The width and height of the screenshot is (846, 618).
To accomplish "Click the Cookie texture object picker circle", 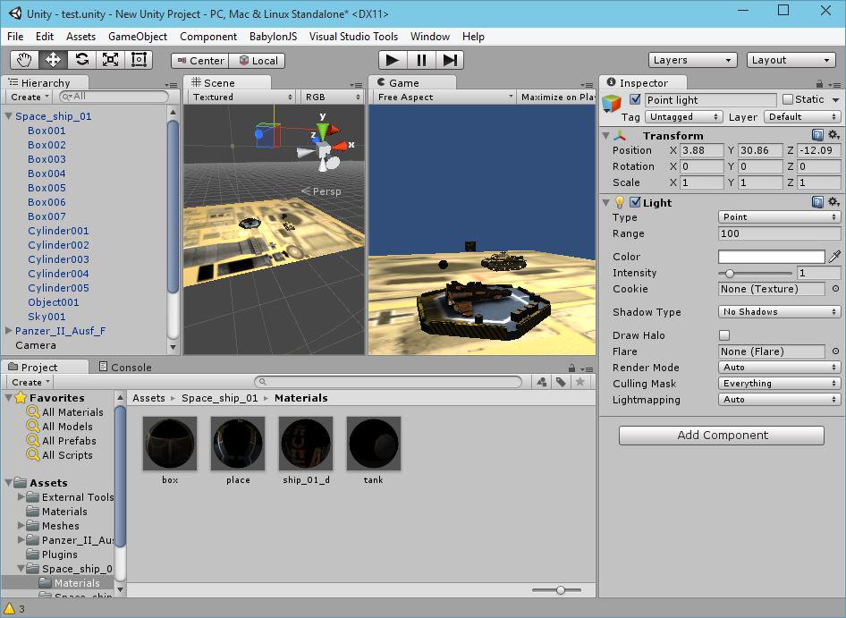I will (x=835, y=289).
